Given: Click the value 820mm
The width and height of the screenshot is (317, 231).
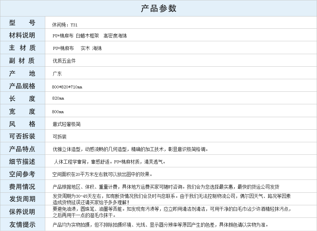Looking at the screenshot, I should (x=58, y=98).
